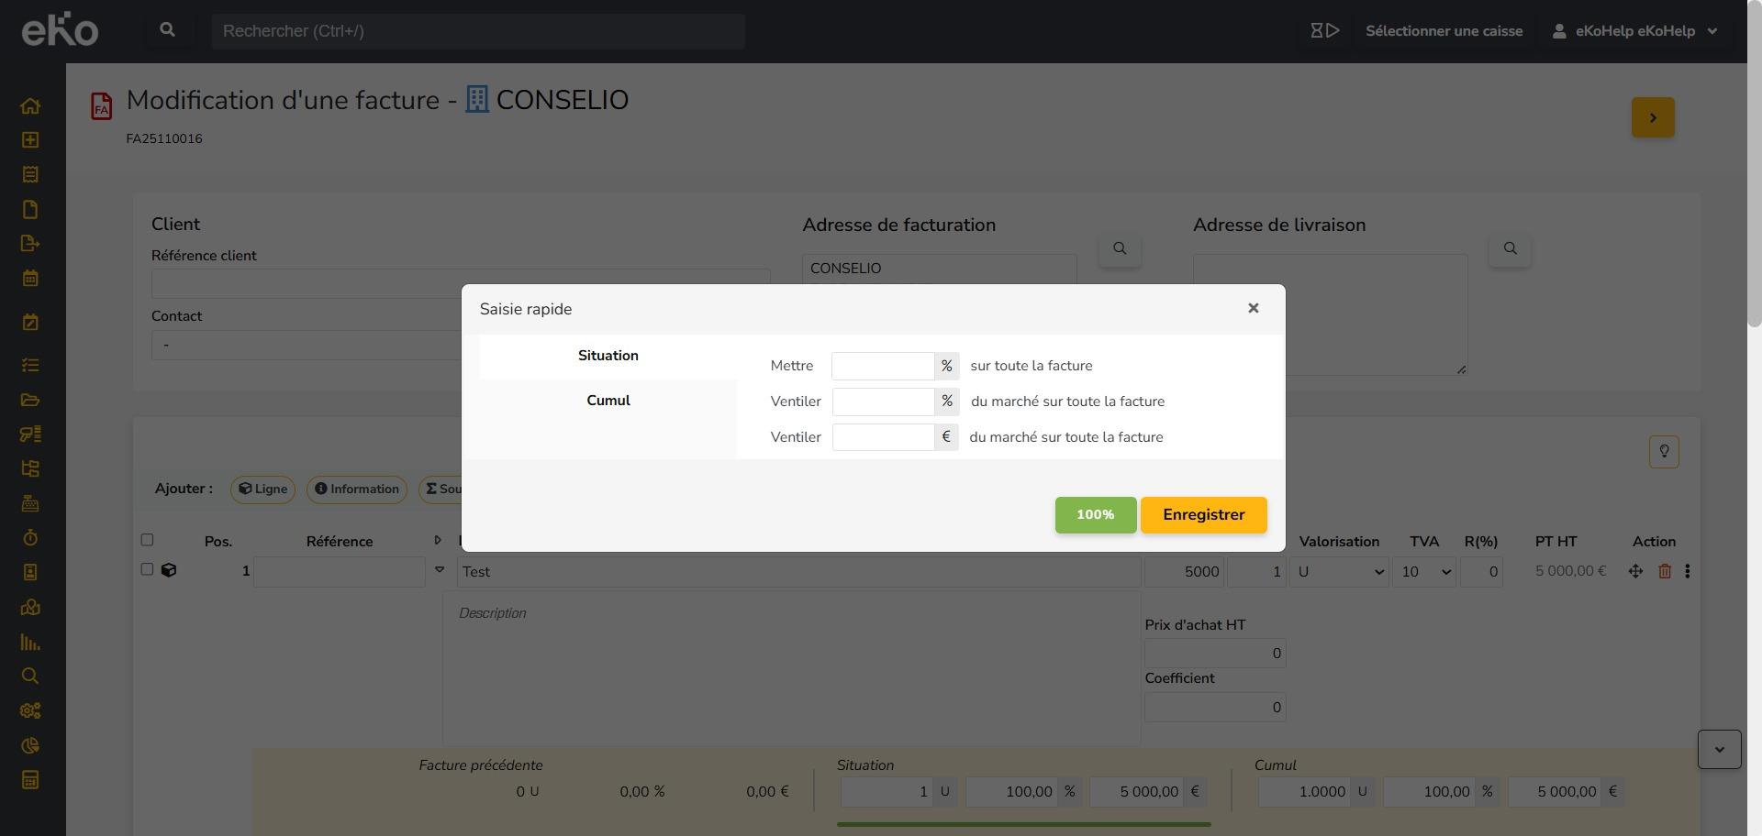Open the Valorisation dropdown showing U
The image size is (1762, 836).
(1339, 572)
